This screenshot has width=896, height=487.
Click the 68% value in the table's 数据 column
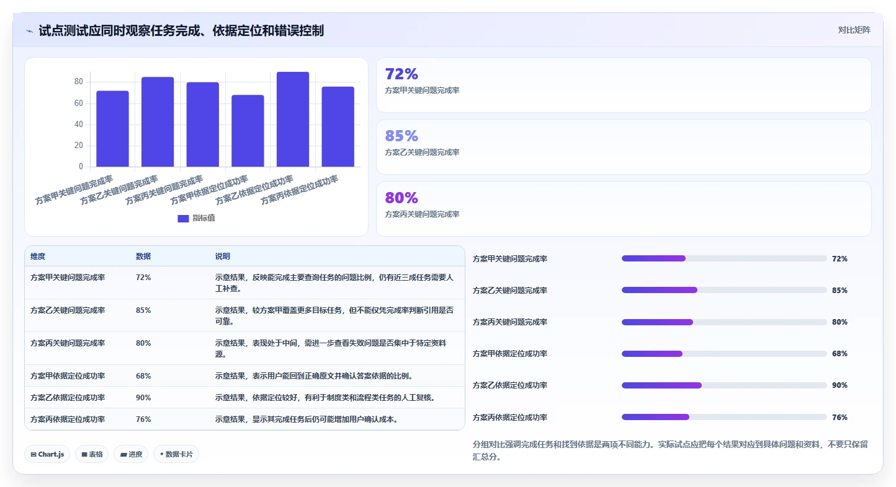click(143, 376)
